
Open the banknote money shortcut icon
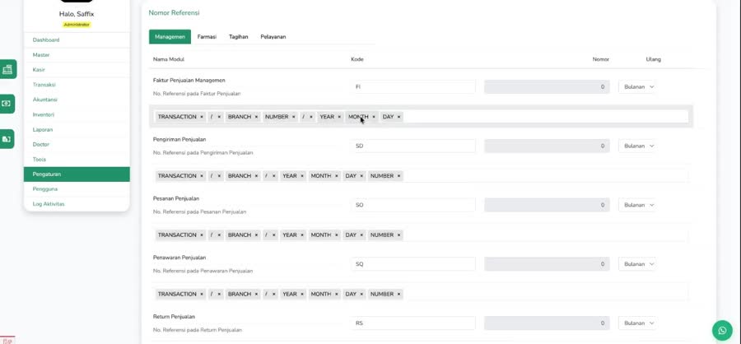pos(7,104)
